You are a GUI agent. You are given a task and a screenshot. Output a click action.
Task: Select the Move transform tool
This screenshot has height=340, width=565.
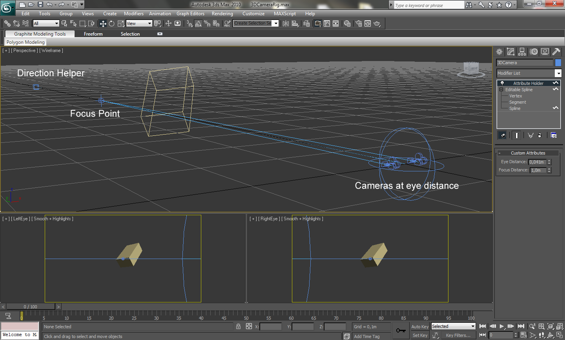[103, 23]
